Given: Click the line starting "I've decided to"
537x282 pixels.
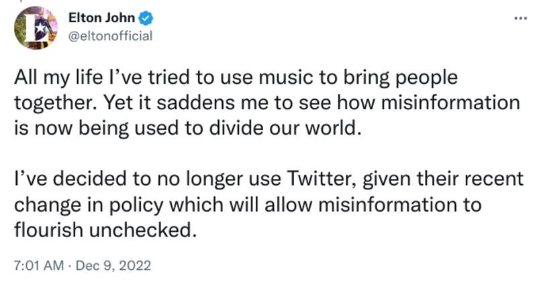Looking at the screenshot, I should tap(267, 179).
